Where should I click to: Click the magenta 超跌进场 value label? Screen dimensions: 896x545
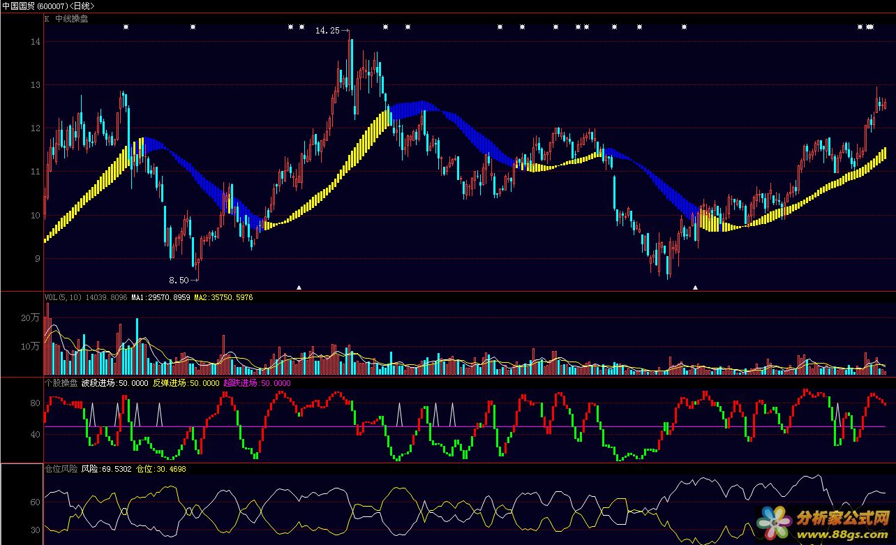[x=257, y=383]
